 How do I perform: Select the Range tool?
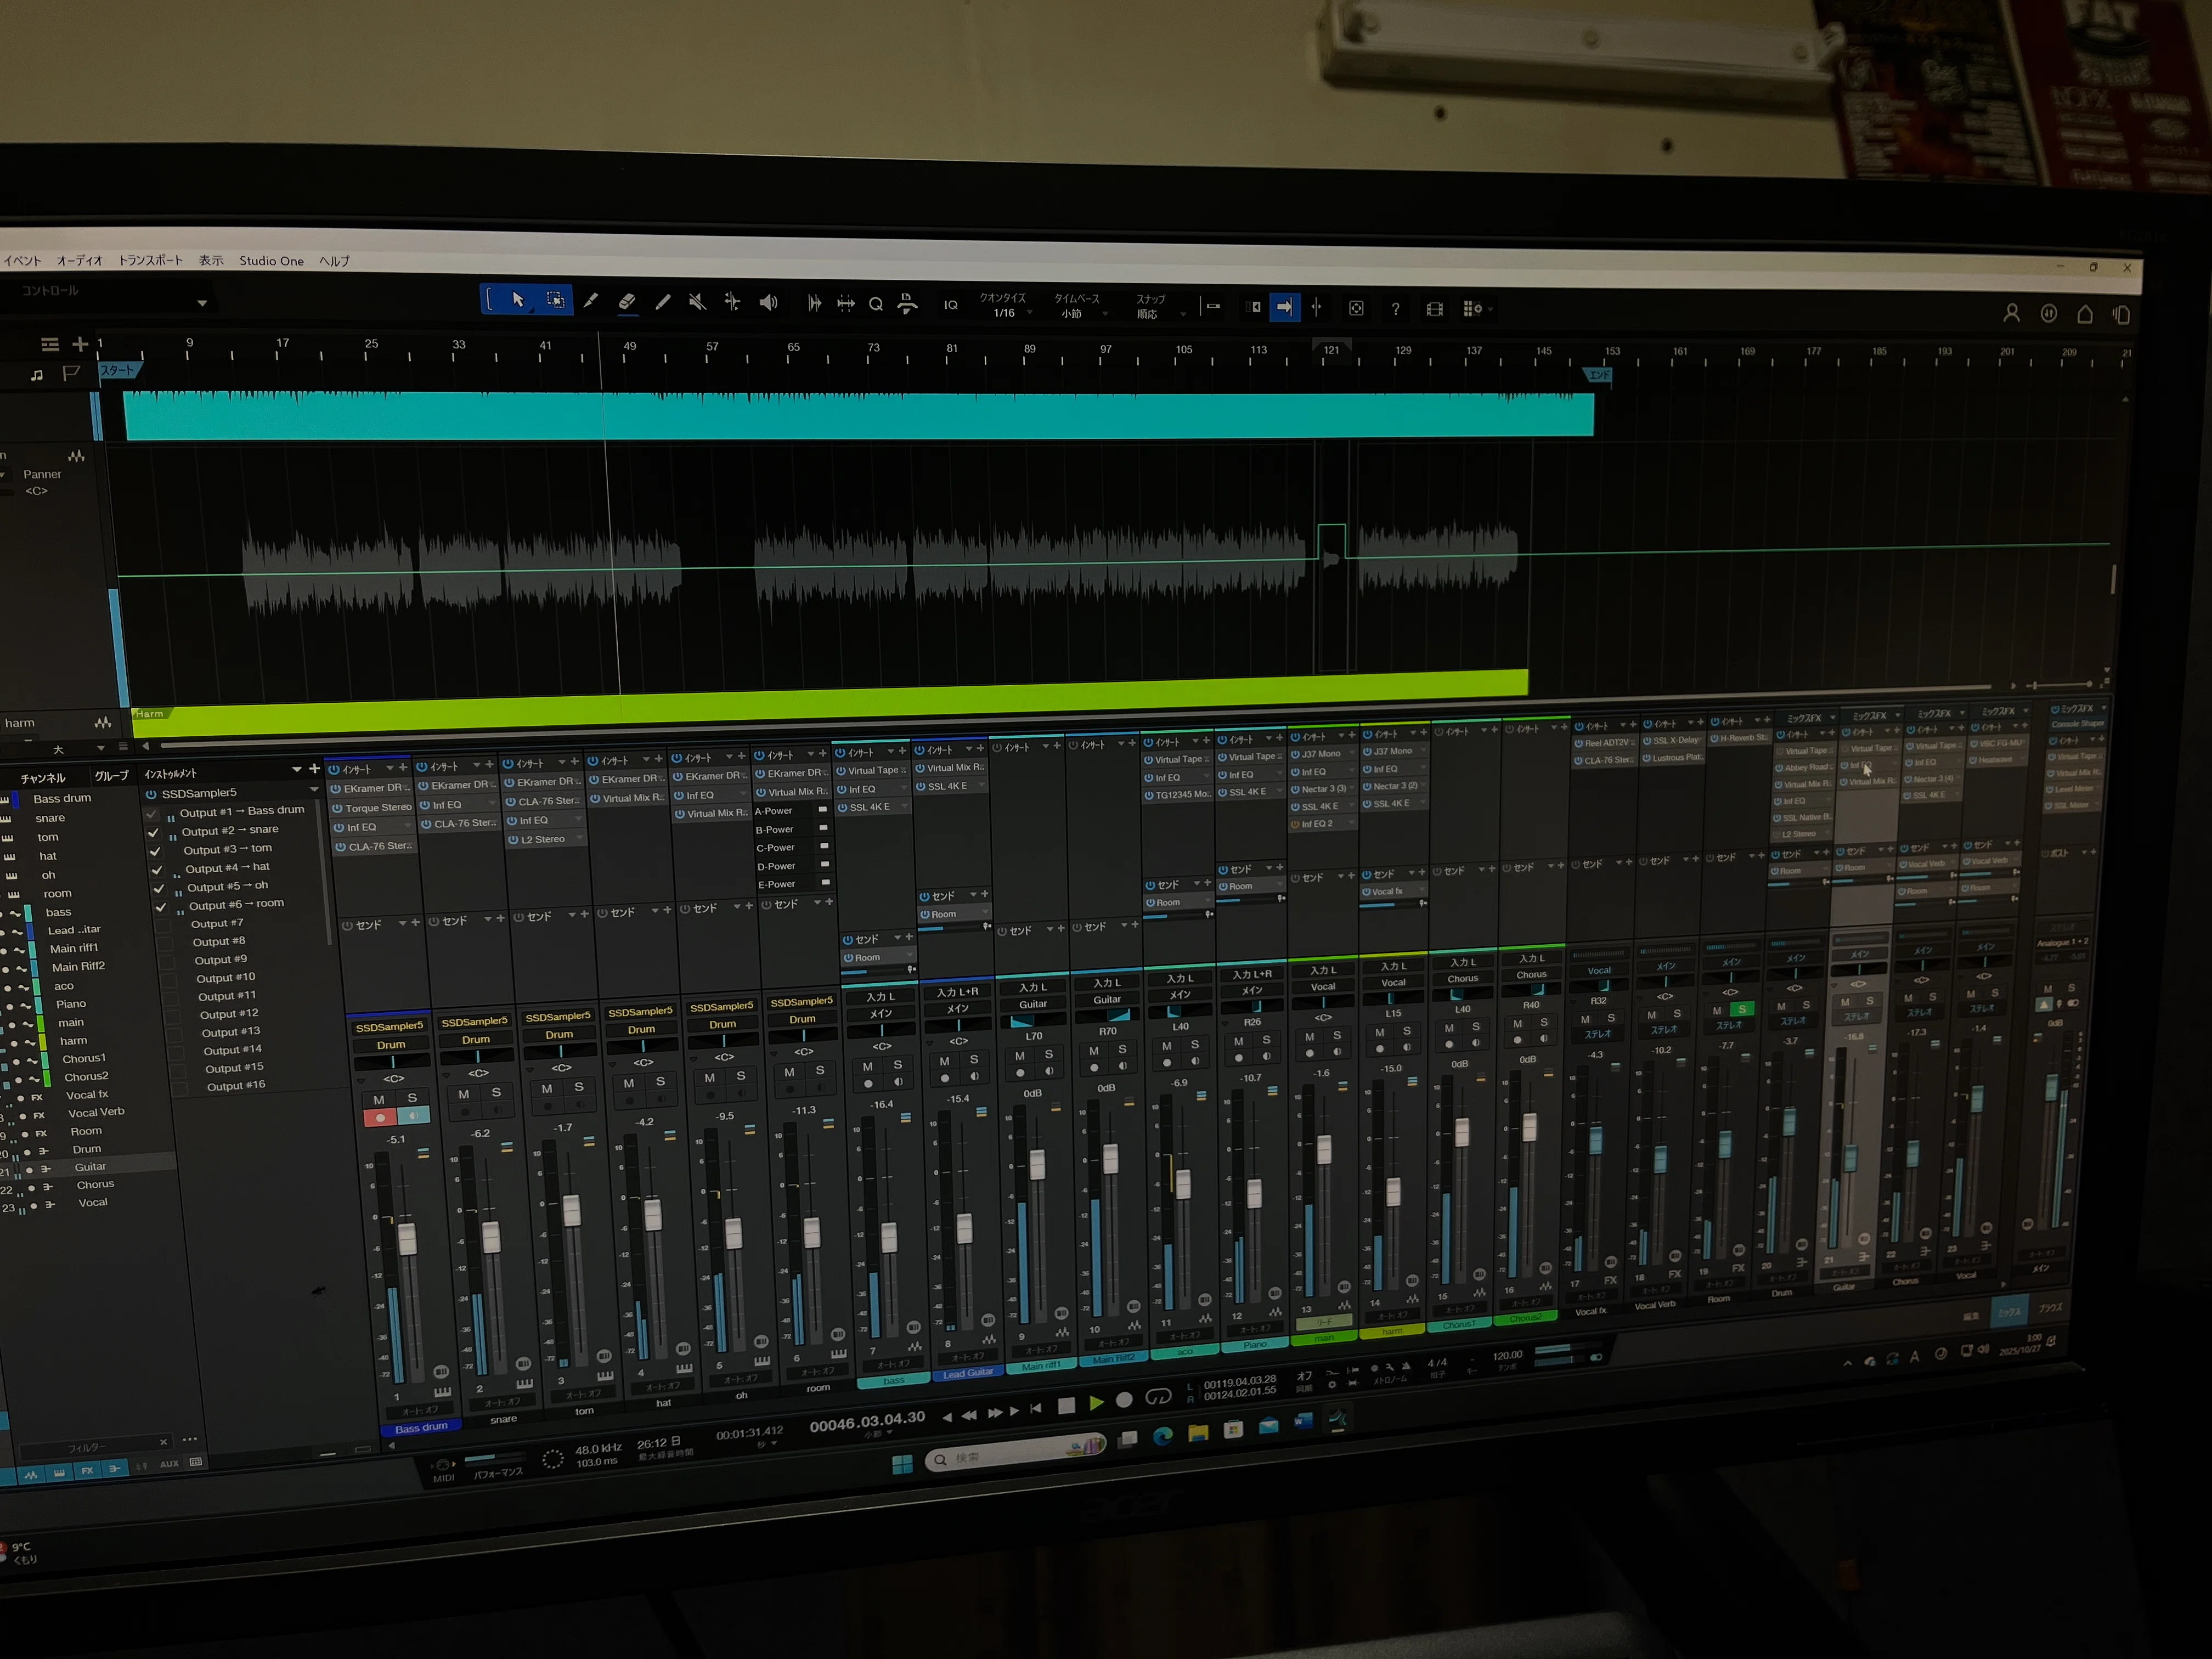click(555, 300)
